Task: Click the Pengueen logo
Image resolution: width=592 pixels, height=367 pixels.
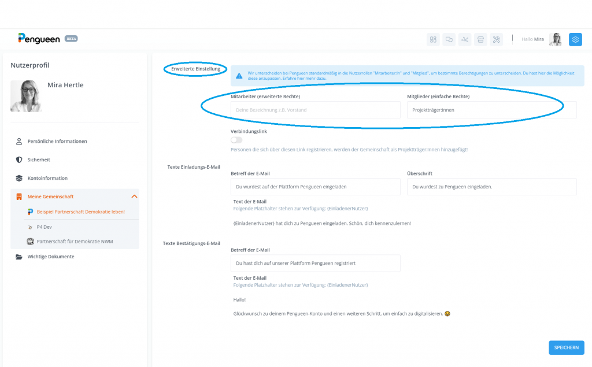Action: [x=39, y=38]
